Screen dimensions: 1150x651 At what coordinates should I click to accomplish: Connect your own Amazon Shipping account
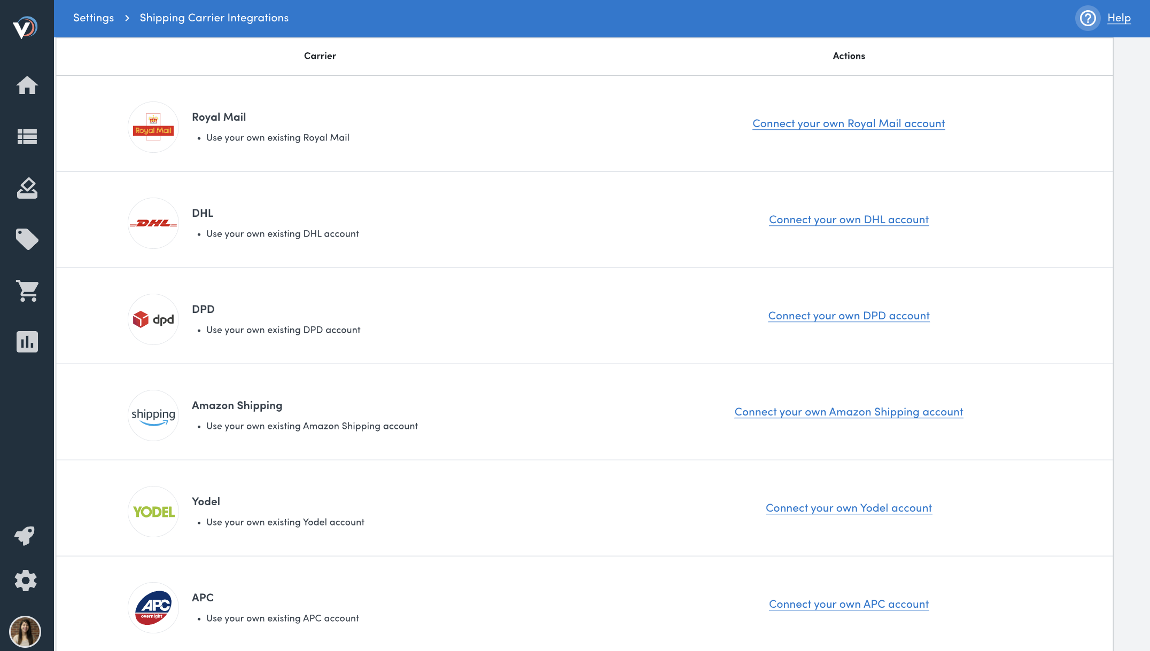[x=849, y=412]
